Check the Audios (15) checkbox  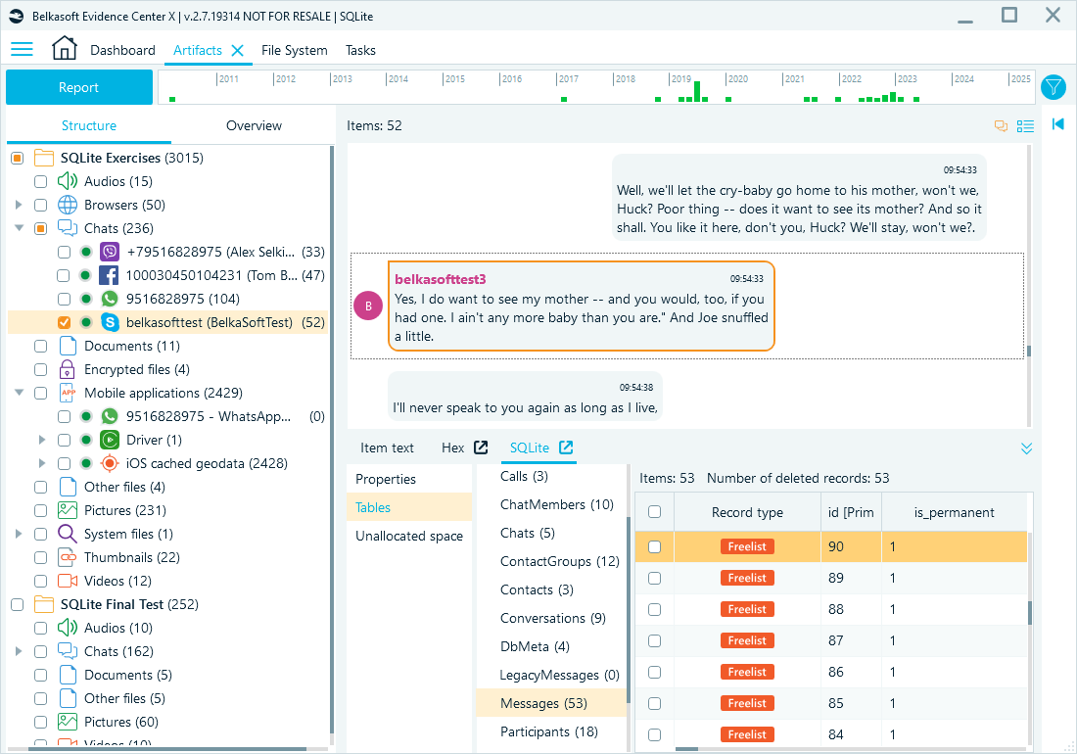[40, 181]
